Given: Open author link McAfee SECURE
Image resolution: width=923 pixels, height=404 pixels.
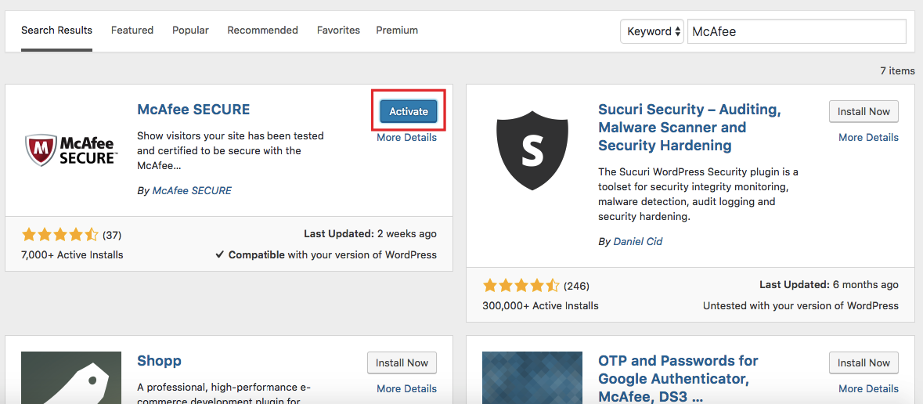Looking at the screenshot, I should click(x=192, y=190).
